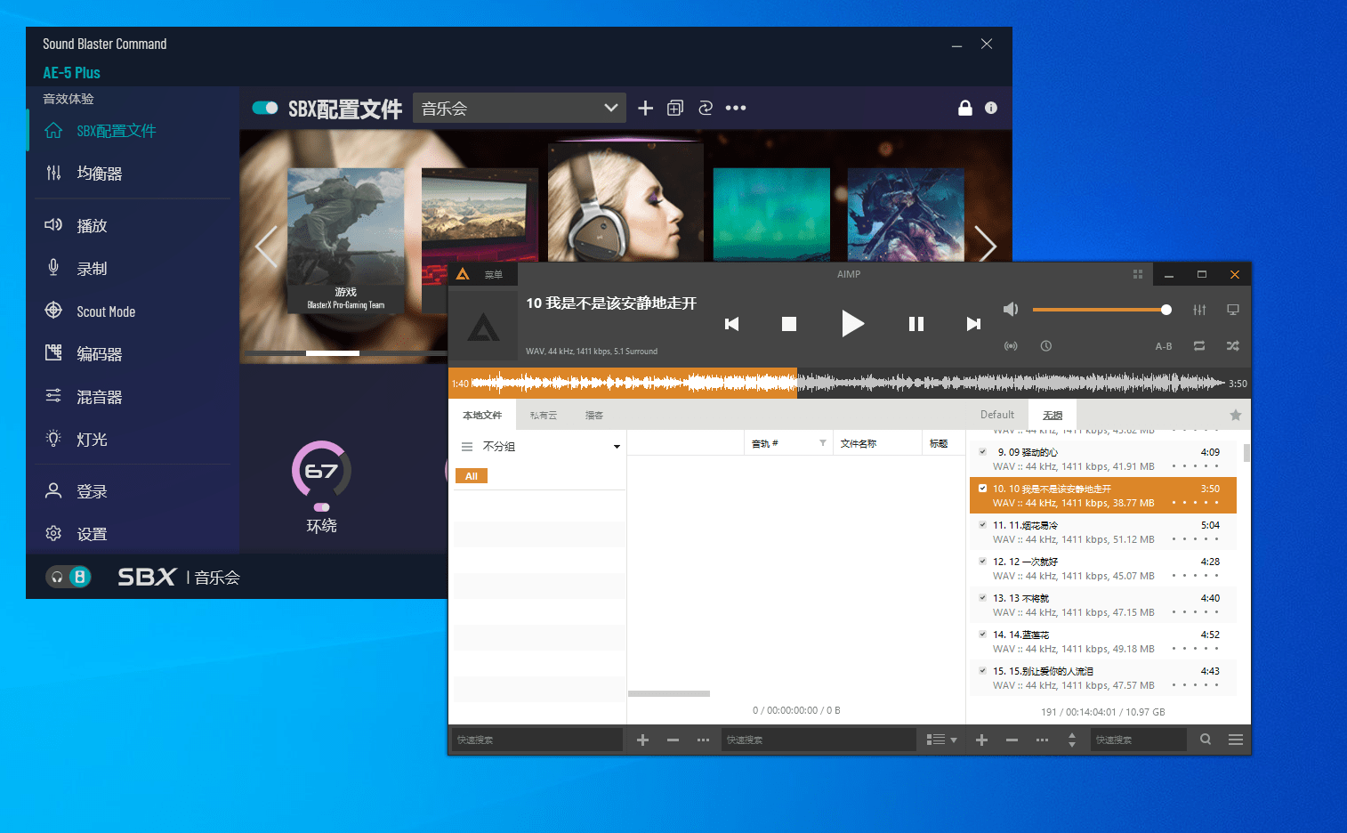Screen dimensions: 1347x833
Task: Uncheck track 11 烟花易冷 checkbox
Action: tap(982, 525)
